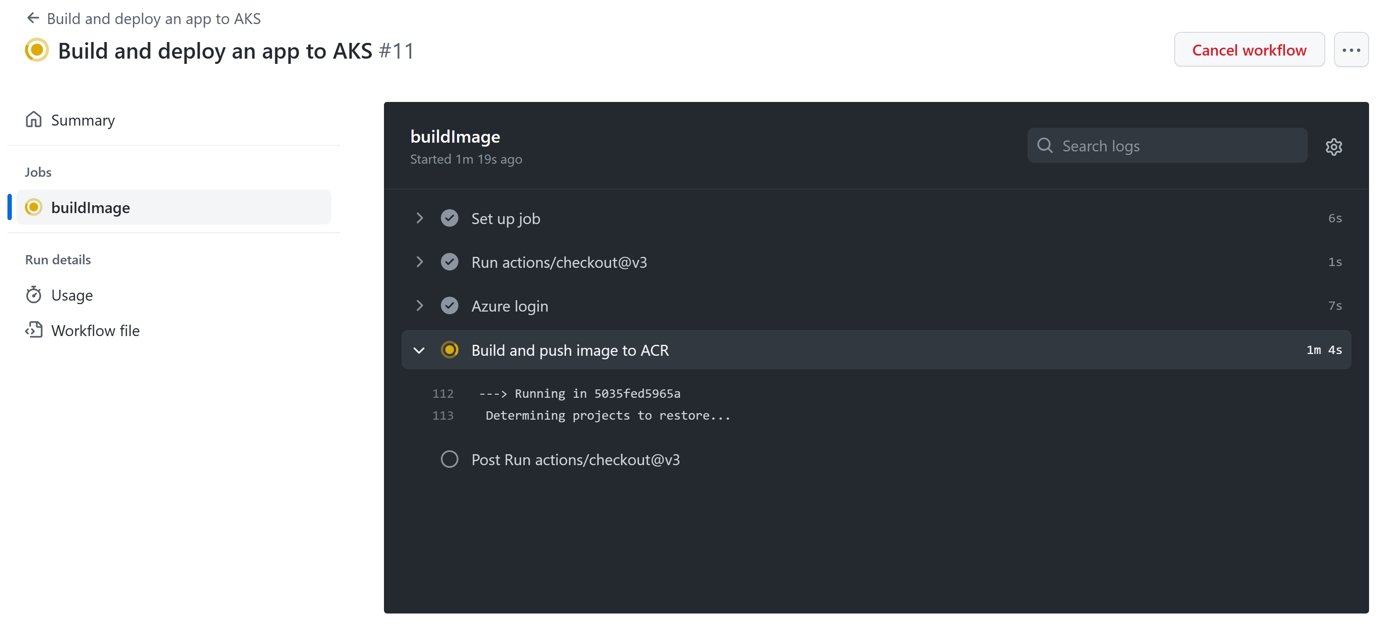Click the log settings gear icon
Viewport: 1387px width, 631px height.
[x=1334, y=146]
